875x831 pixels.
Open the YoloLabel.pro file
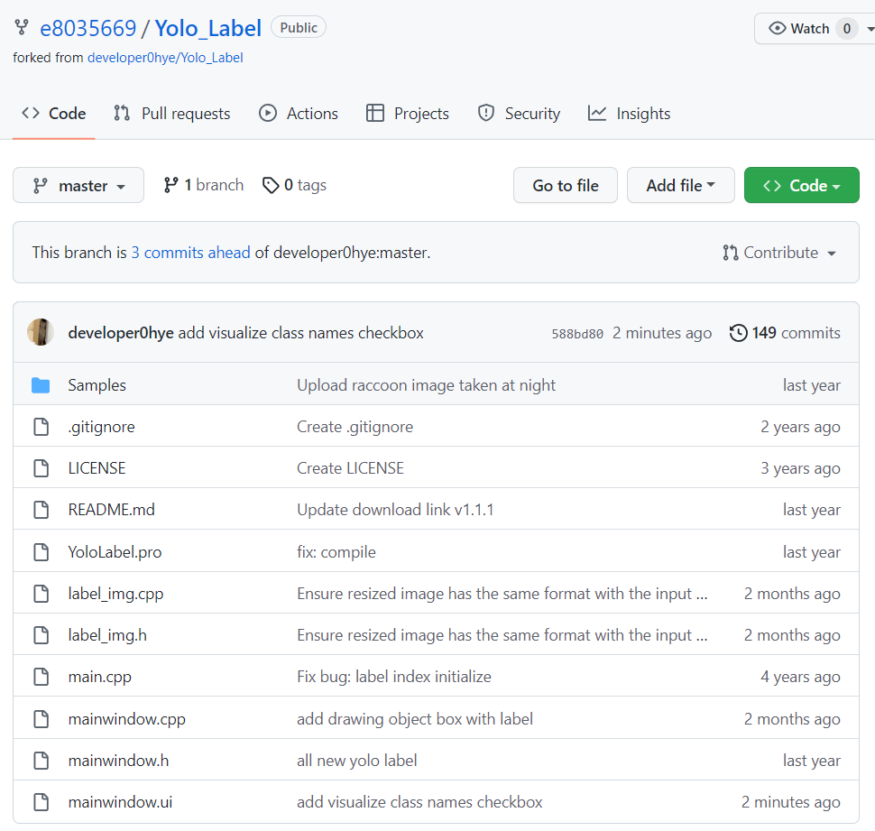click(115, 552)
